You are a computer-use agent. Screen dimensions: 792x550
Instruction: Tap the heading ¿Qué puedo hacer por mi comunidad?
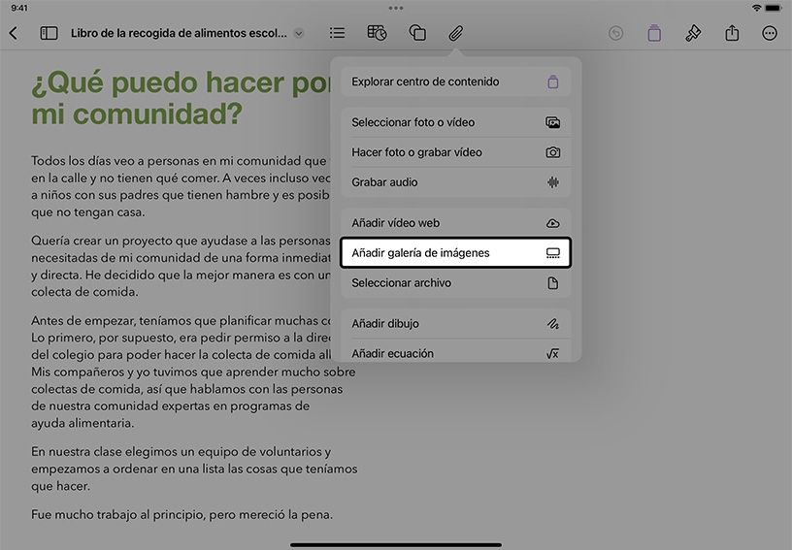tap(181, 98)
